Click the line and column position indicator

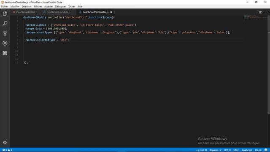pyautogui.click(x=201, y=150)
